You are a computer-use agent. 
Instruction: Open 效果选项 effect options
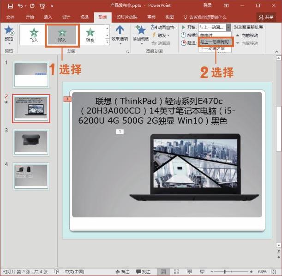(120, 35)
